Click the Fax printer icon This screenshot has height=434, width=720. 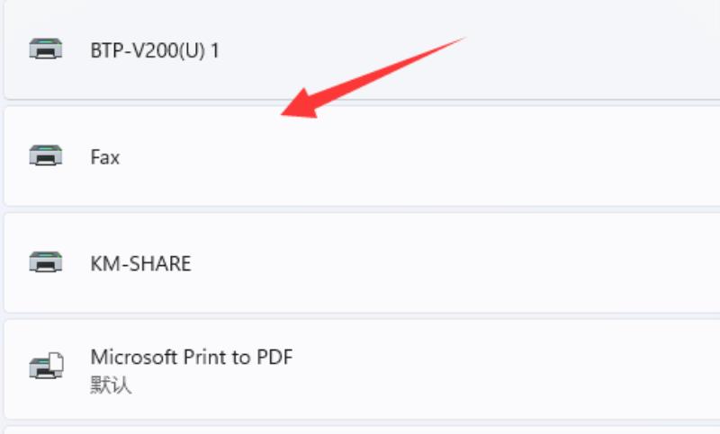46,155
